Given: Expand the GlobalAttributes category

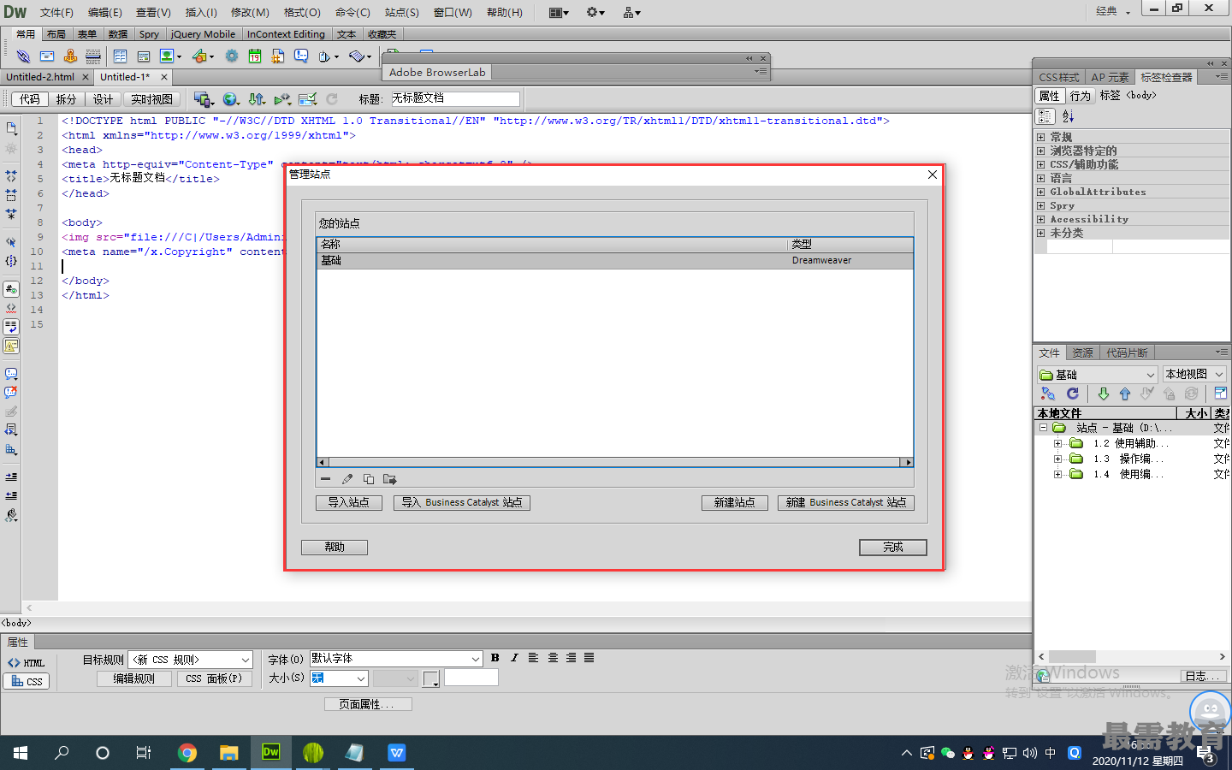Looking at the screenshot, I should tap(1040, 192).
